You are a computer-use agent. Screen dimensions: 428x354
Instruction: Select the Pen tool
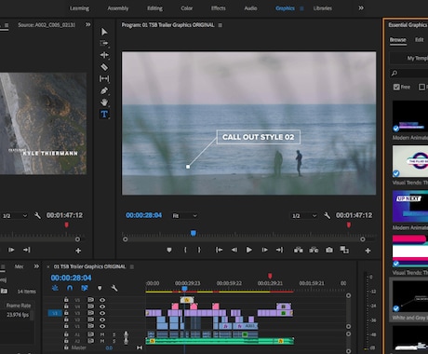(104, 90)
